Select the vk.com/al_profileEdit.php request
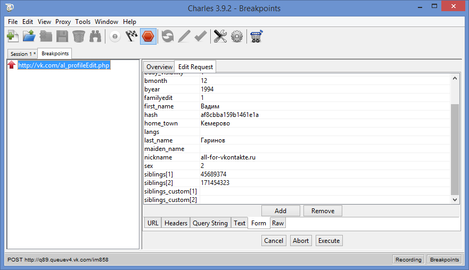The height and width of the screenshot is (270, 469). (x=64, y=65)
